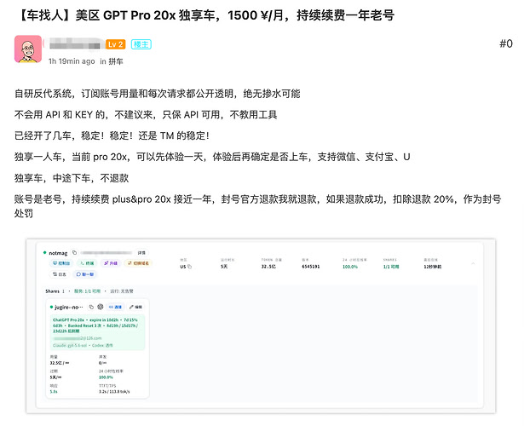Open the embedded dashboard screenshot image
This screenshot has height=426, width=524.
click(261, 326)
